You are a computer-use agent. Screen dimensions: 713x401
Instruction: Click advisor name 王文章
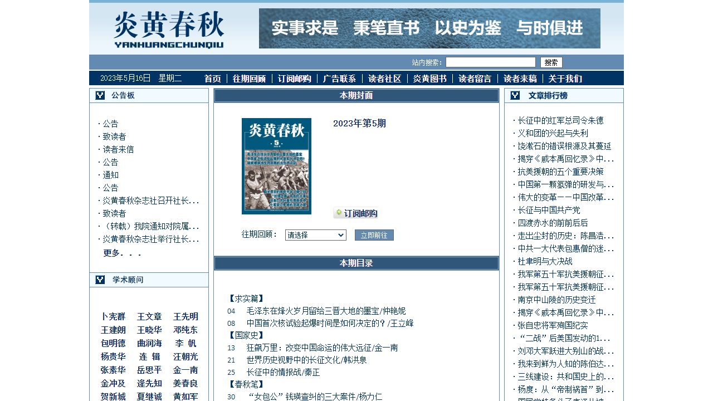149,316
